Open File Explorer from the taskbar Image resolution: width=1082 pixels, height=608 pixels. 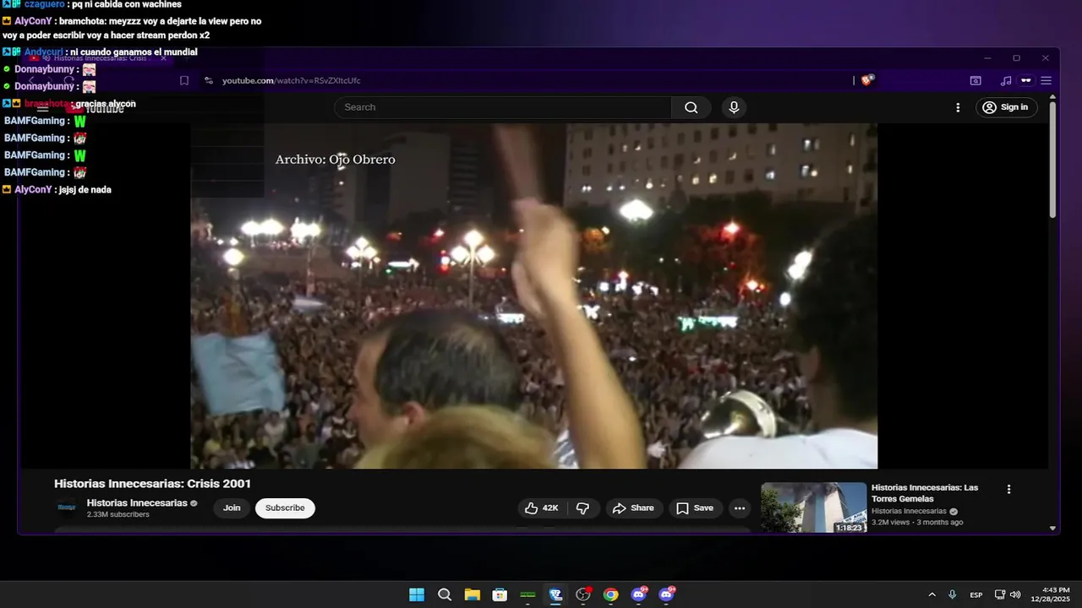click(x=472, y=594)
